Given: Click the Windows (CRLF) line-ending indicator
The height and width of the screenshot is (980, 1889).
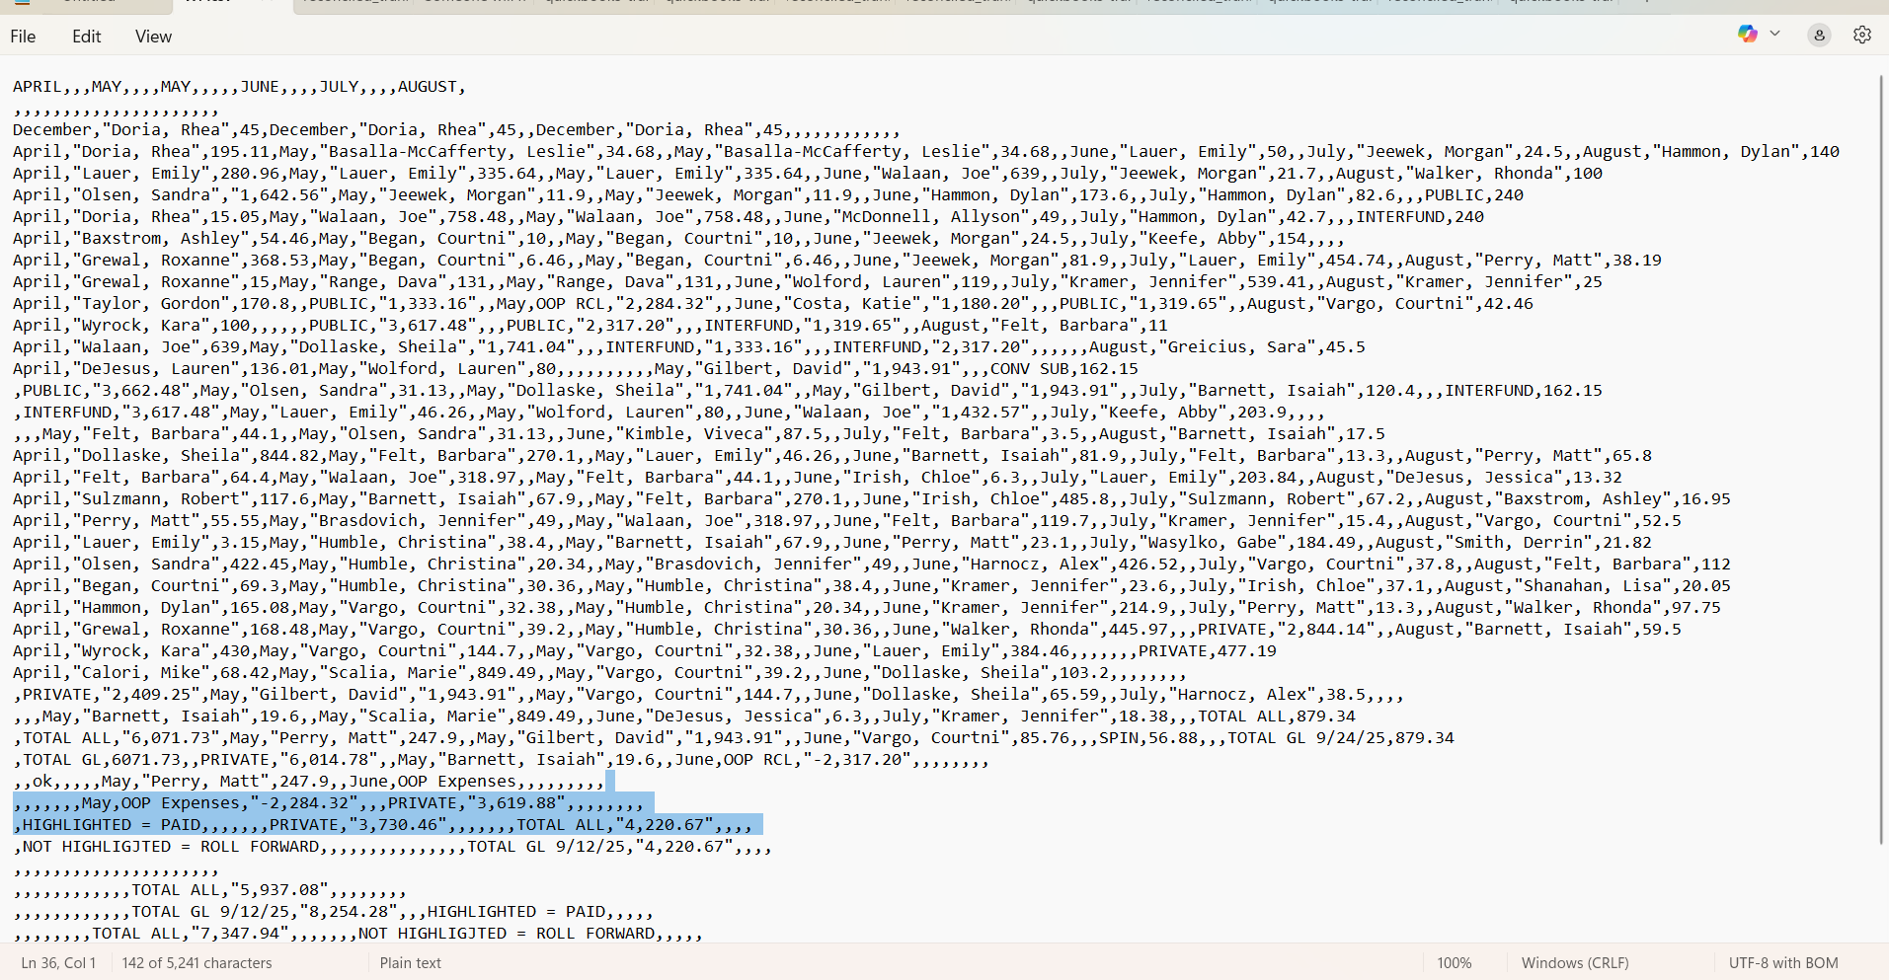Looking at the screenshot, I should [x=1574, y=962].
